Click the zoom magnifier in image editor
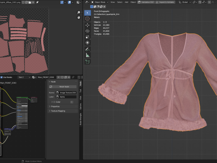Screen dimensions: 217x163 (x=79, y=13)
